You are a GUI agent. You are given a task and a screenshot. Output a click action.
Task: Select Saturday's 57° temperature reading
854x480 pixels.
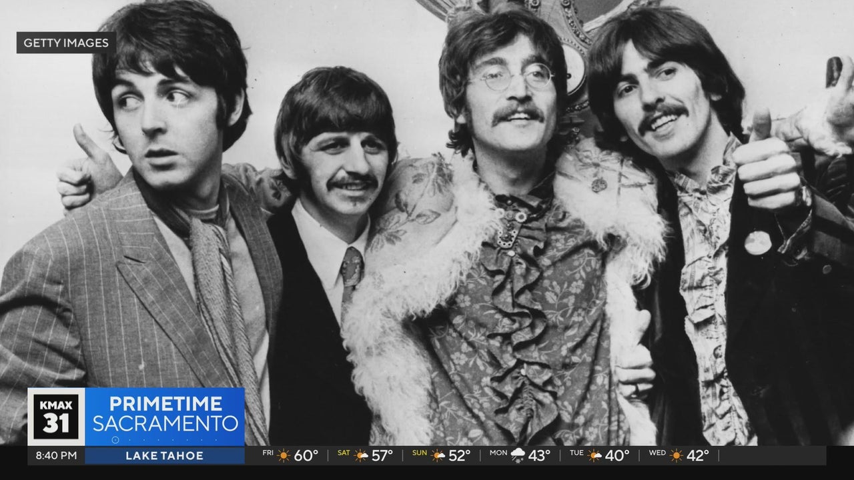(x=383, y=456)
